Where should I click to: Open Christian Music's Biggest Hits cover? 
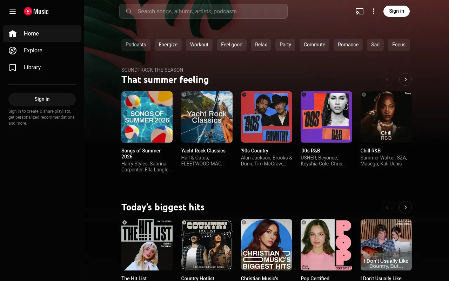pyautogui.click(x=267, y=245)
